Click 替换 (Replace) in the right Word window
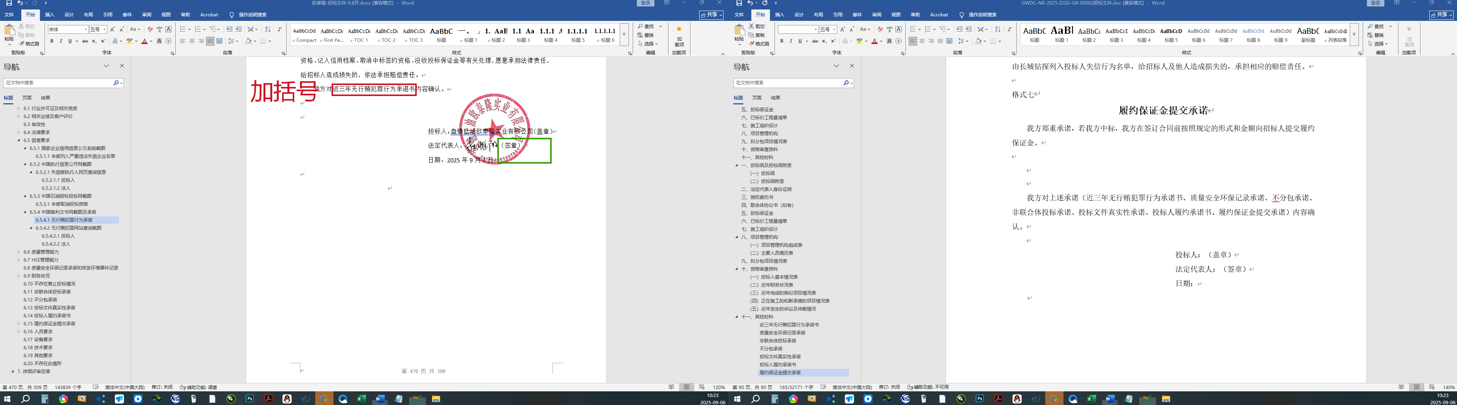Screen dimensions: 1457x405 coord(1376,35)
